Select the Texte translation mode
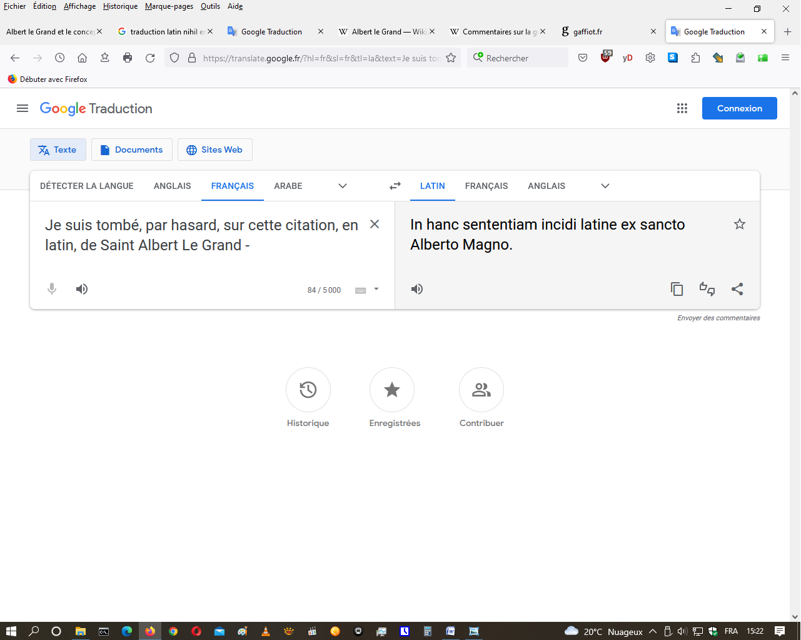This screenshot has height=640, width=801. tap(58, 150)
